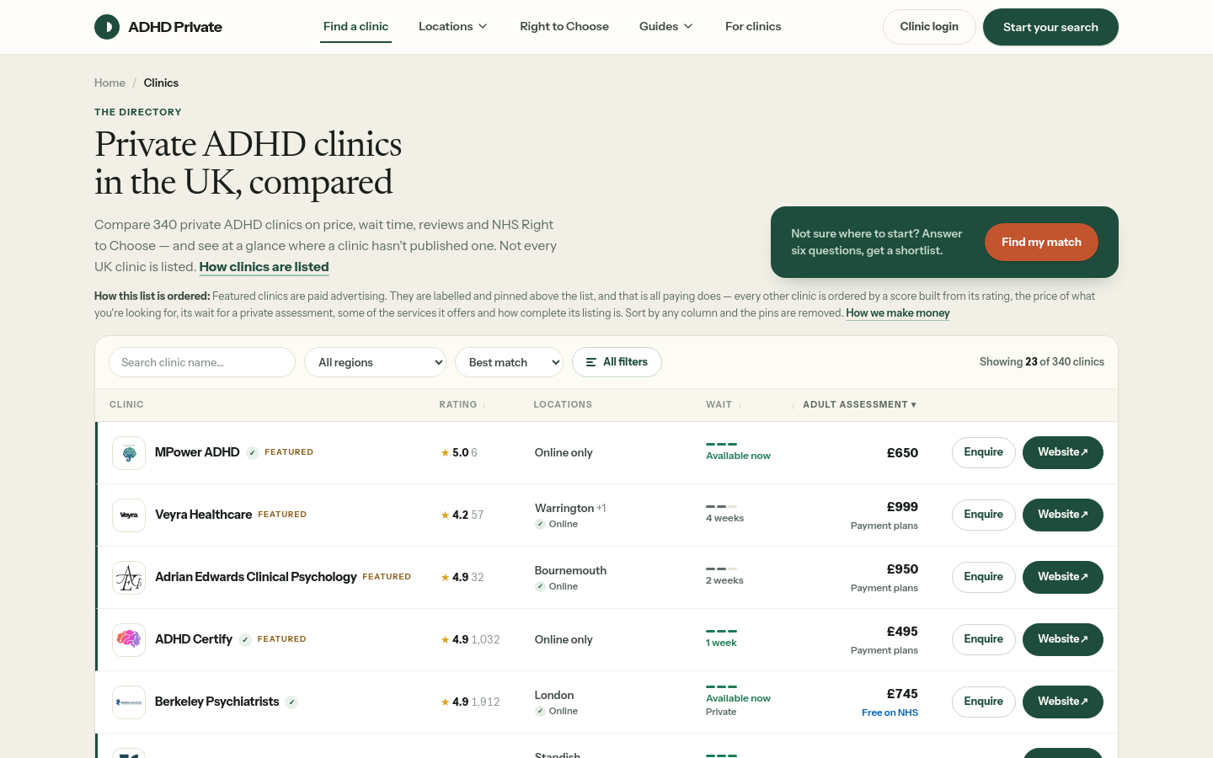Click the Showing 23 of 340 clinics count
Viewport: 1213px width, 758px height.
point(1042,362)
